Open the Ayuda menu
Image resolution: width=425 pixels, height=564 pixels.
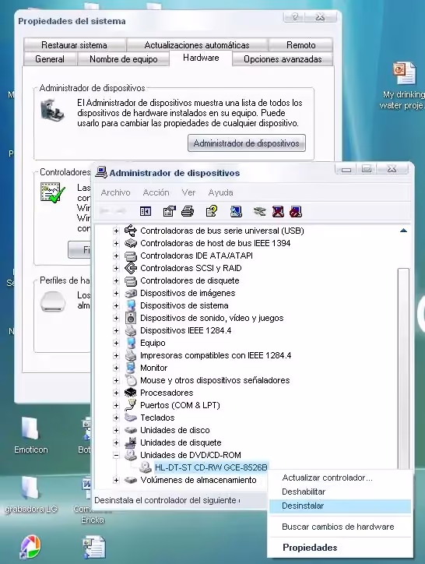(220, 192)
